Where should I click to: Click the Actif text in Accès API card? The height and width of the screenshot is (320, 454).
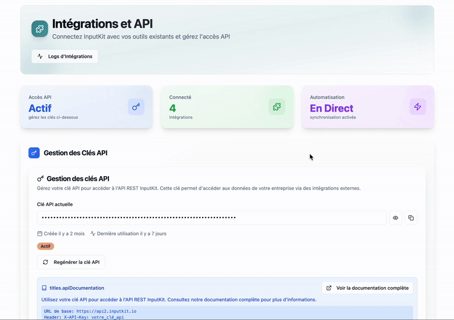point(40,108)
